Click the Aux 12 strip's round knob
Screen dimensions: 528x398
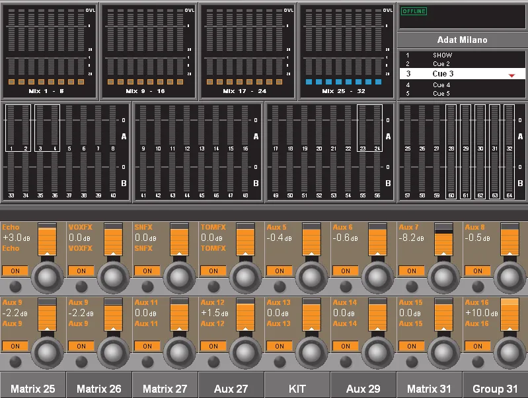pyautogui.click(x=245, y=353)
